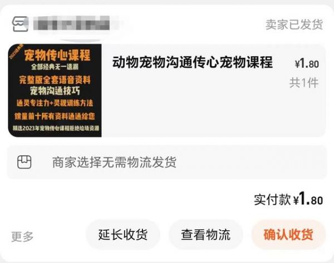Open the 商家选择无需物流发货 shipping notice

coord(114,162)
